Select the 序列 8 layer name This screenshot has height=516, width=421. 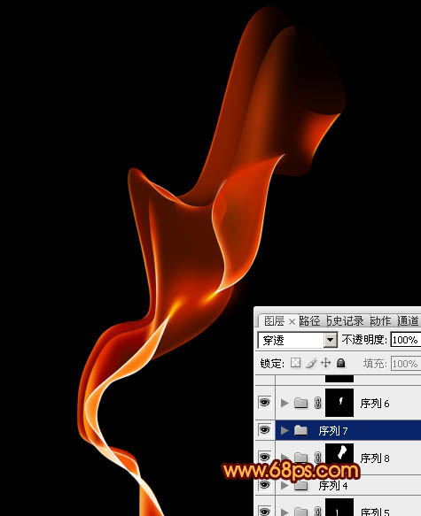pos(375,458)
